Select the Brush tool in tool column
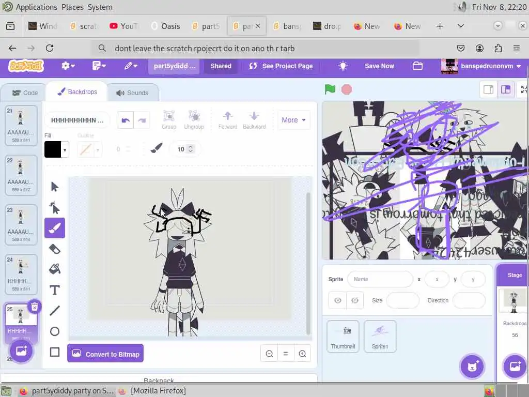 point(55,228)
